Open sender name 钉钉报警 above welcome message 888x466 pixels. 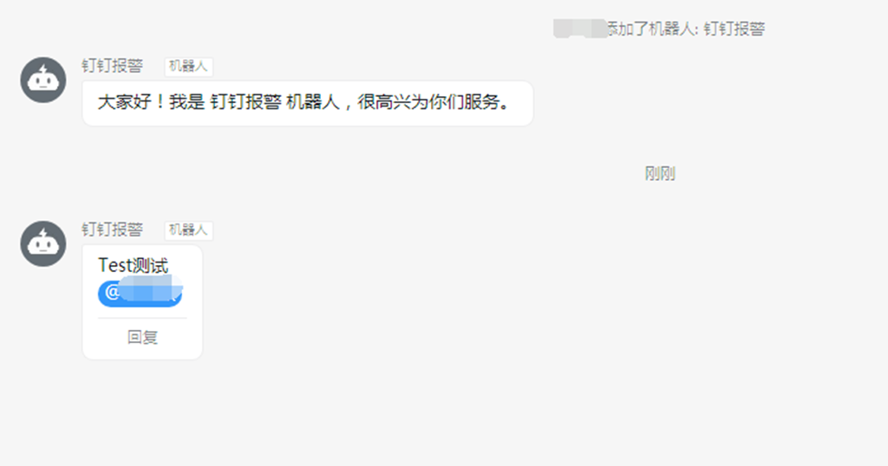pos(112,66)
